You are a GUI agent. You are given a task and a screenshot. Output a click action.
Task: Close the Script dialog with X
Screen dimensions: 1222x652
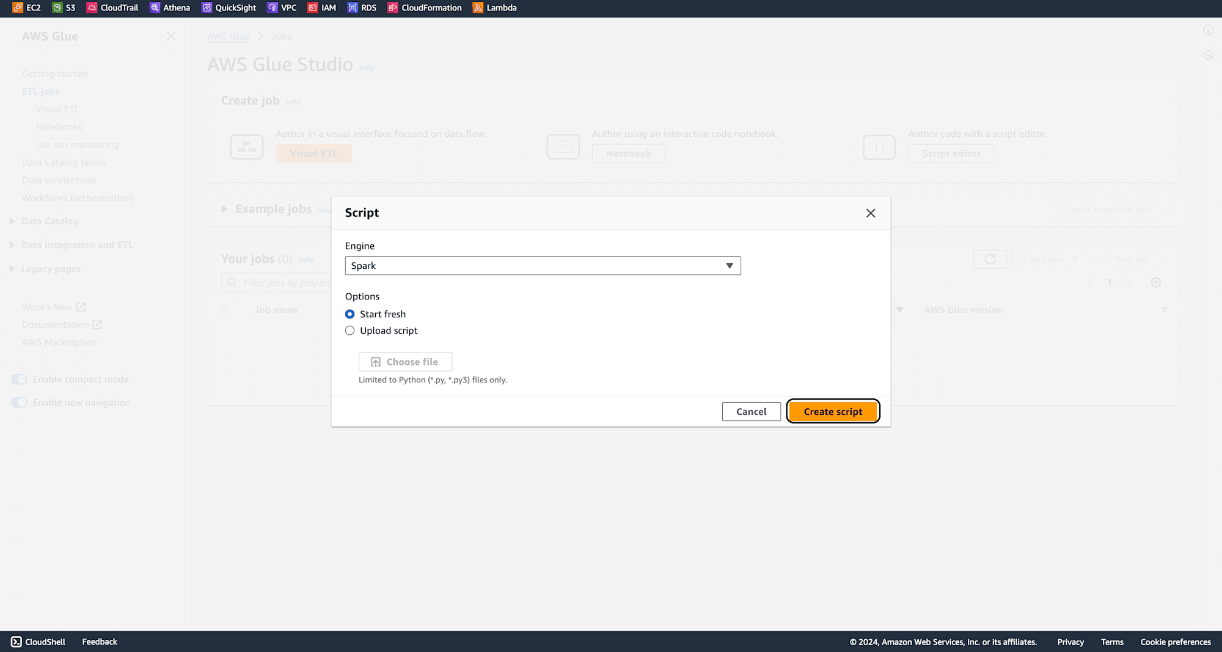[x=871, y=213]
